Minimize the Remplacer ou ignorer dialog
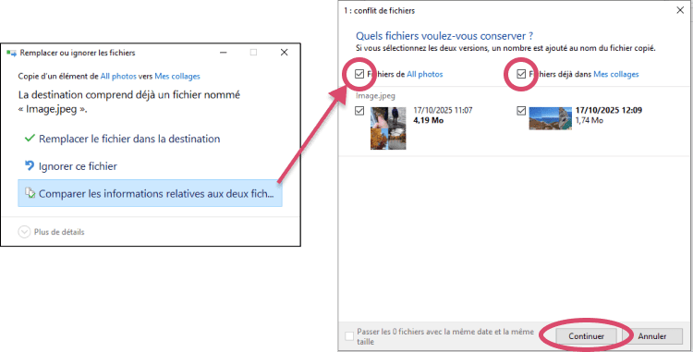The image size is (693, 352). (224, 53)
